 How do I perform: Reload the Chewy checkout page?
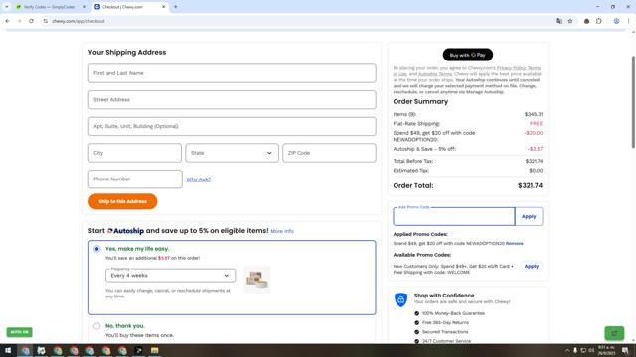click(31, 21)
